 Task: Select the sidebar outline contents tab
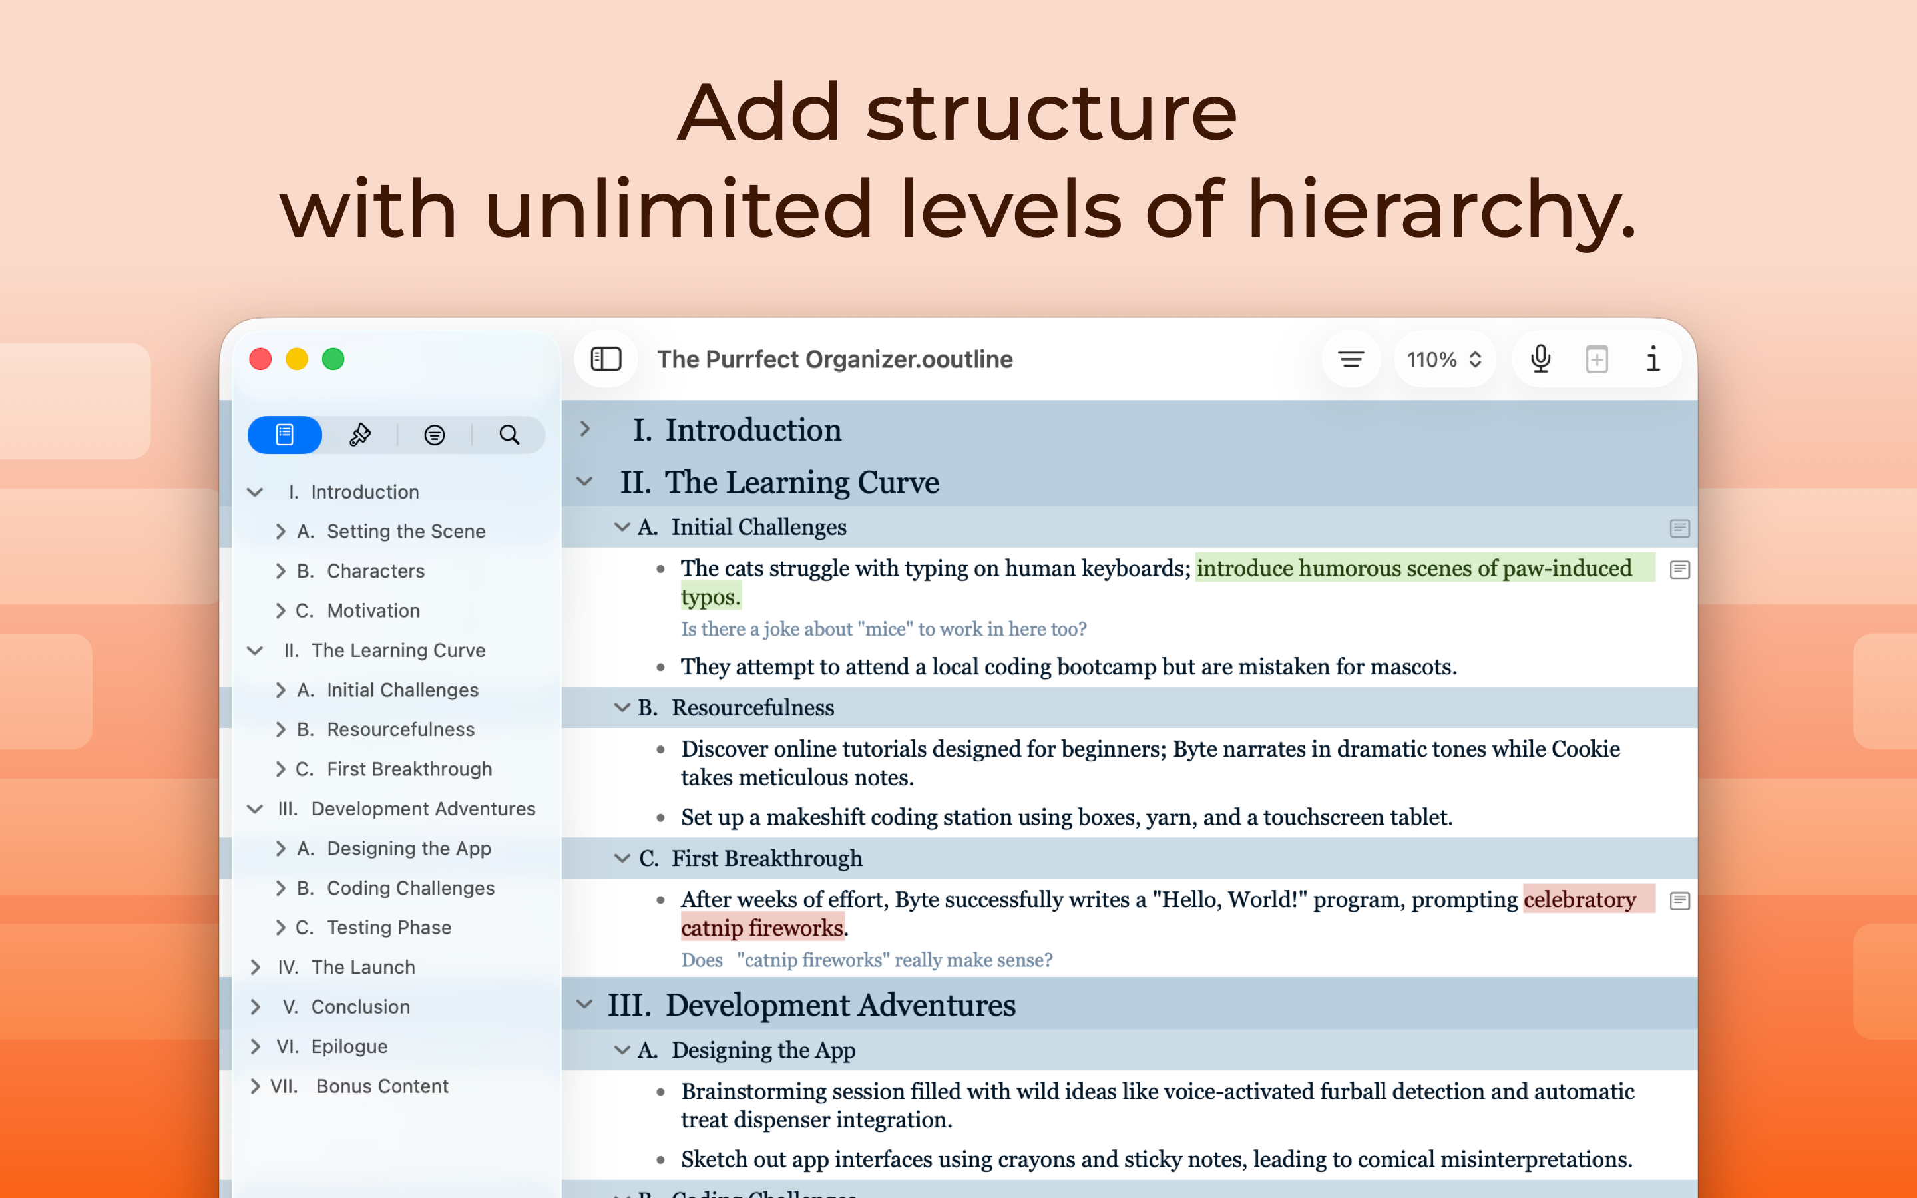coord(284,434)
